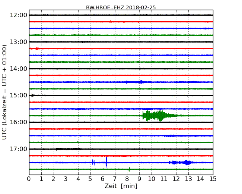Click the x-axis tick label 5
Screen dimensions: 242x194
click(90, 179)
